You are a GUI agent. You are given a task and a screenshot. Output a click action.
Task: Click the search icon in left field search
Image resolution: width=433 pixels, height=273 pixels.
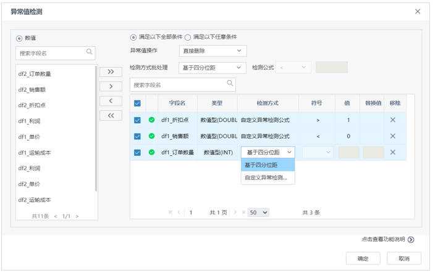90,52
